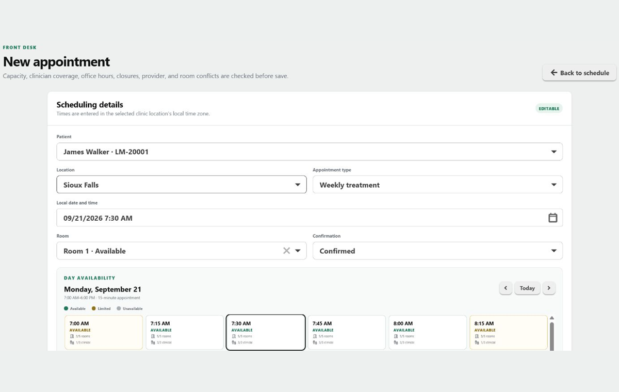Click the Scheduling details heading
Viewport: 619px width, 392px height.
click(90, 105)
